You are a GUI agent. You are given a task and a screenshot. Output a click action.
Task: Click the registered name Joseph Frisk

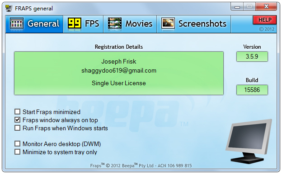[119, 61]
